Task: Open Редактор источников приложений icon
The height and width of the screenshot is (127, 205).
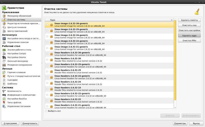Action: coord(4,24)
